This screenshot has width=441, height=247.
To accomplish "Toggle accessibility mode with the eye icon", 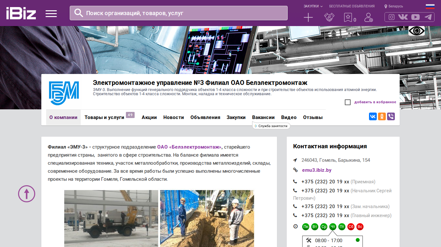I will [416, 31].
